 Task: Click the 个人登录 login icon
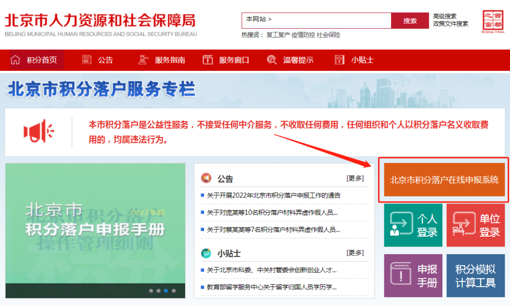[401, 223]
